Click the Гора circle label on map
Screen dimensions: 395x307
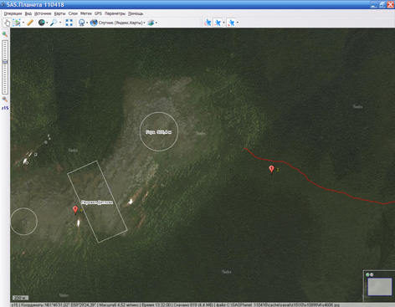pyautogui.click(x=158, y=132)
